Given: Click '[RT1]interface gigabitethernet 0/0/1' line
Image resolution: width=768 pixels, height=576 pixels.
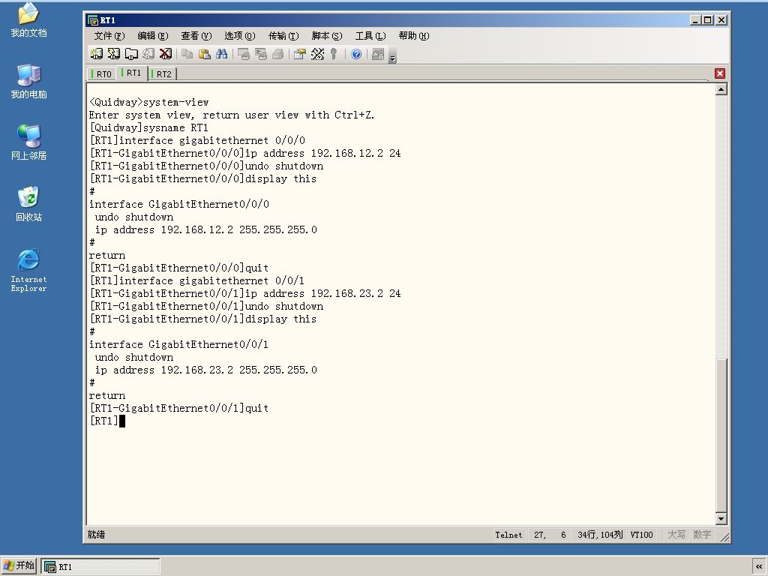Looking at the screenshot, I should click(197, 280).
